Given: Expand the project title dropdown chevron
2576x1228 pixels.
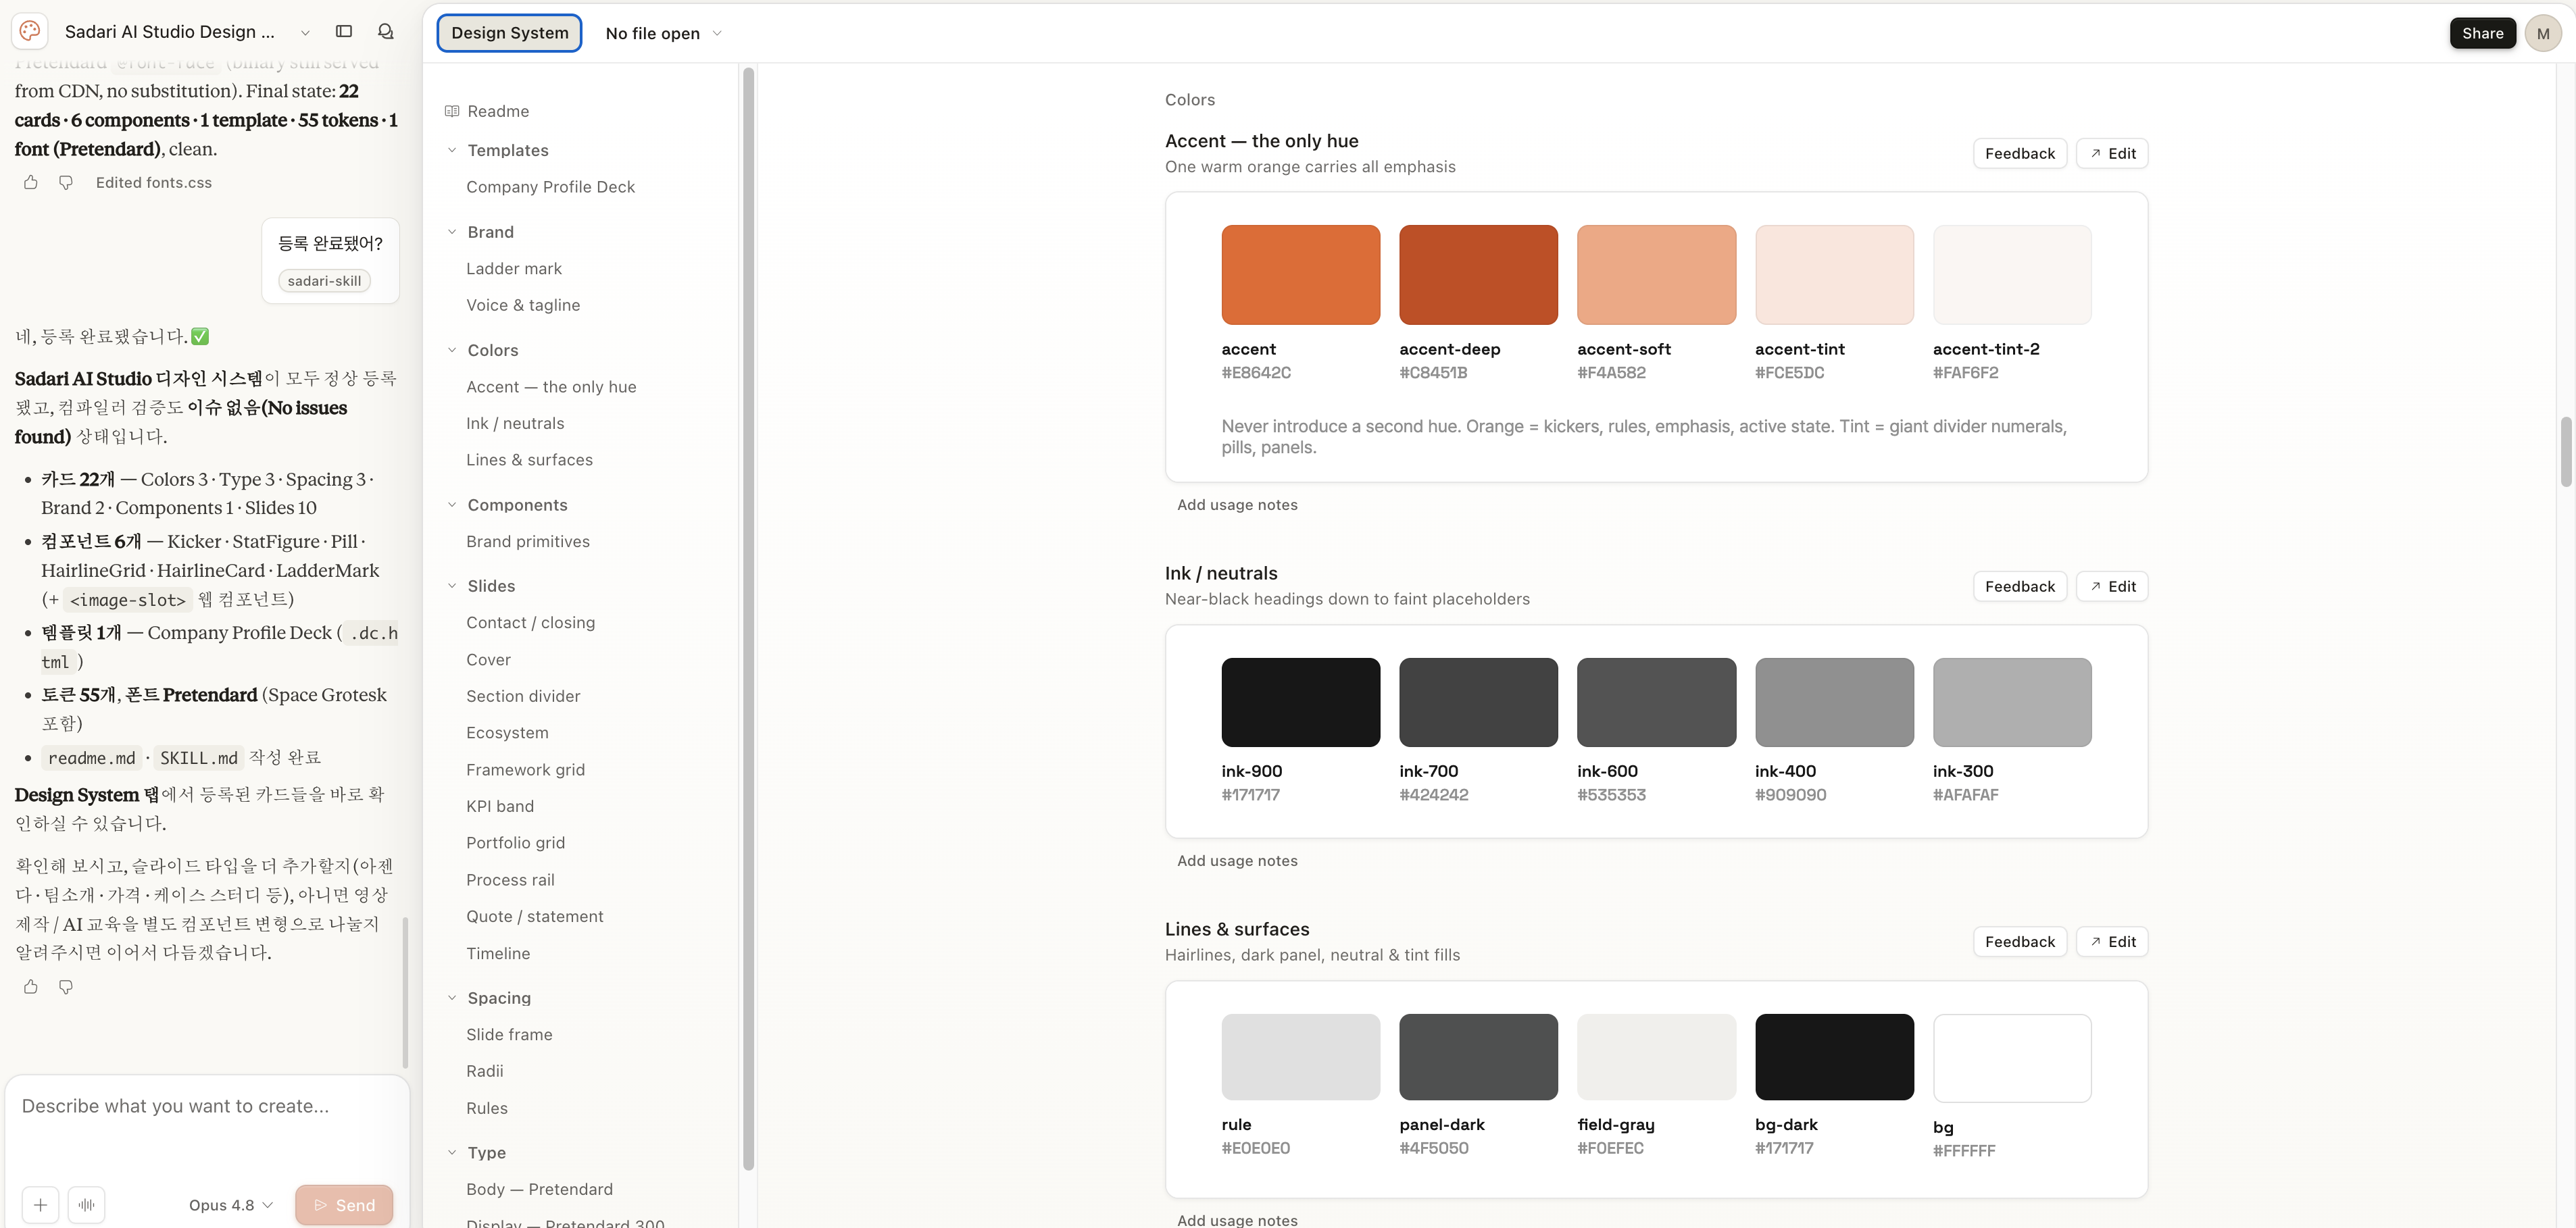Looking at the screenshot, I should (305, 33).
